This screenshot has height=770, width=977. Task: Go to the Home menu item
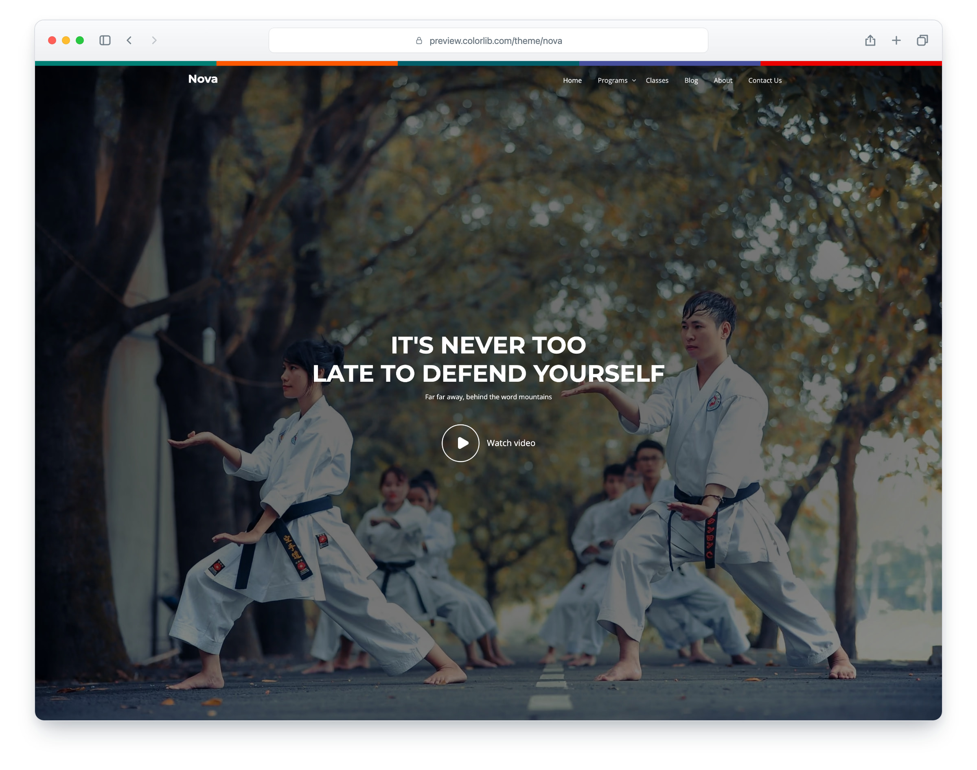point(572,80)
